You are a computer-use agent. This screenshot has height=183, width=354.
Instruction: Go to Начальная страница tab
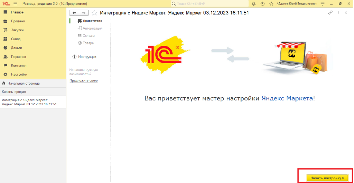(33, 83)
